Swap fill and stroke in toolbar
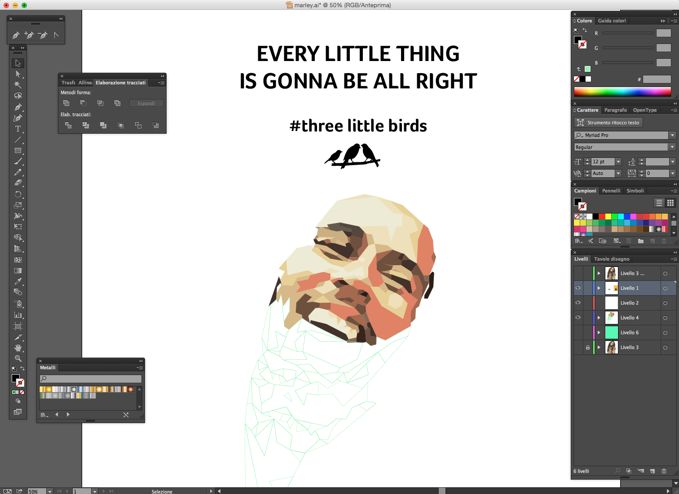The image size is (679, 494). tap(22, 368)
